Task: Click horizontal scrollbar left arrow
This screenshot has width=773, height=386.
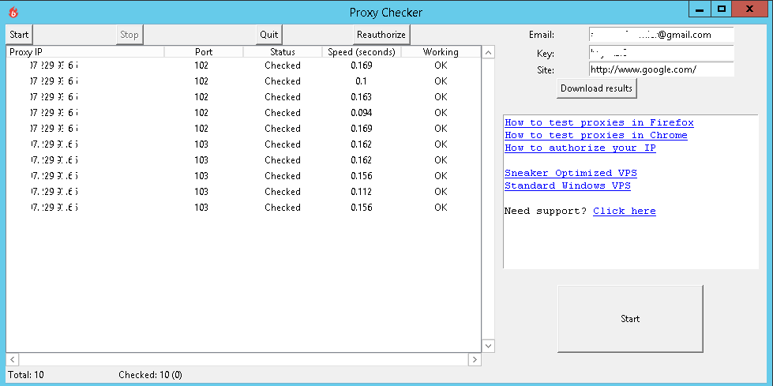Action: [13, 359]
